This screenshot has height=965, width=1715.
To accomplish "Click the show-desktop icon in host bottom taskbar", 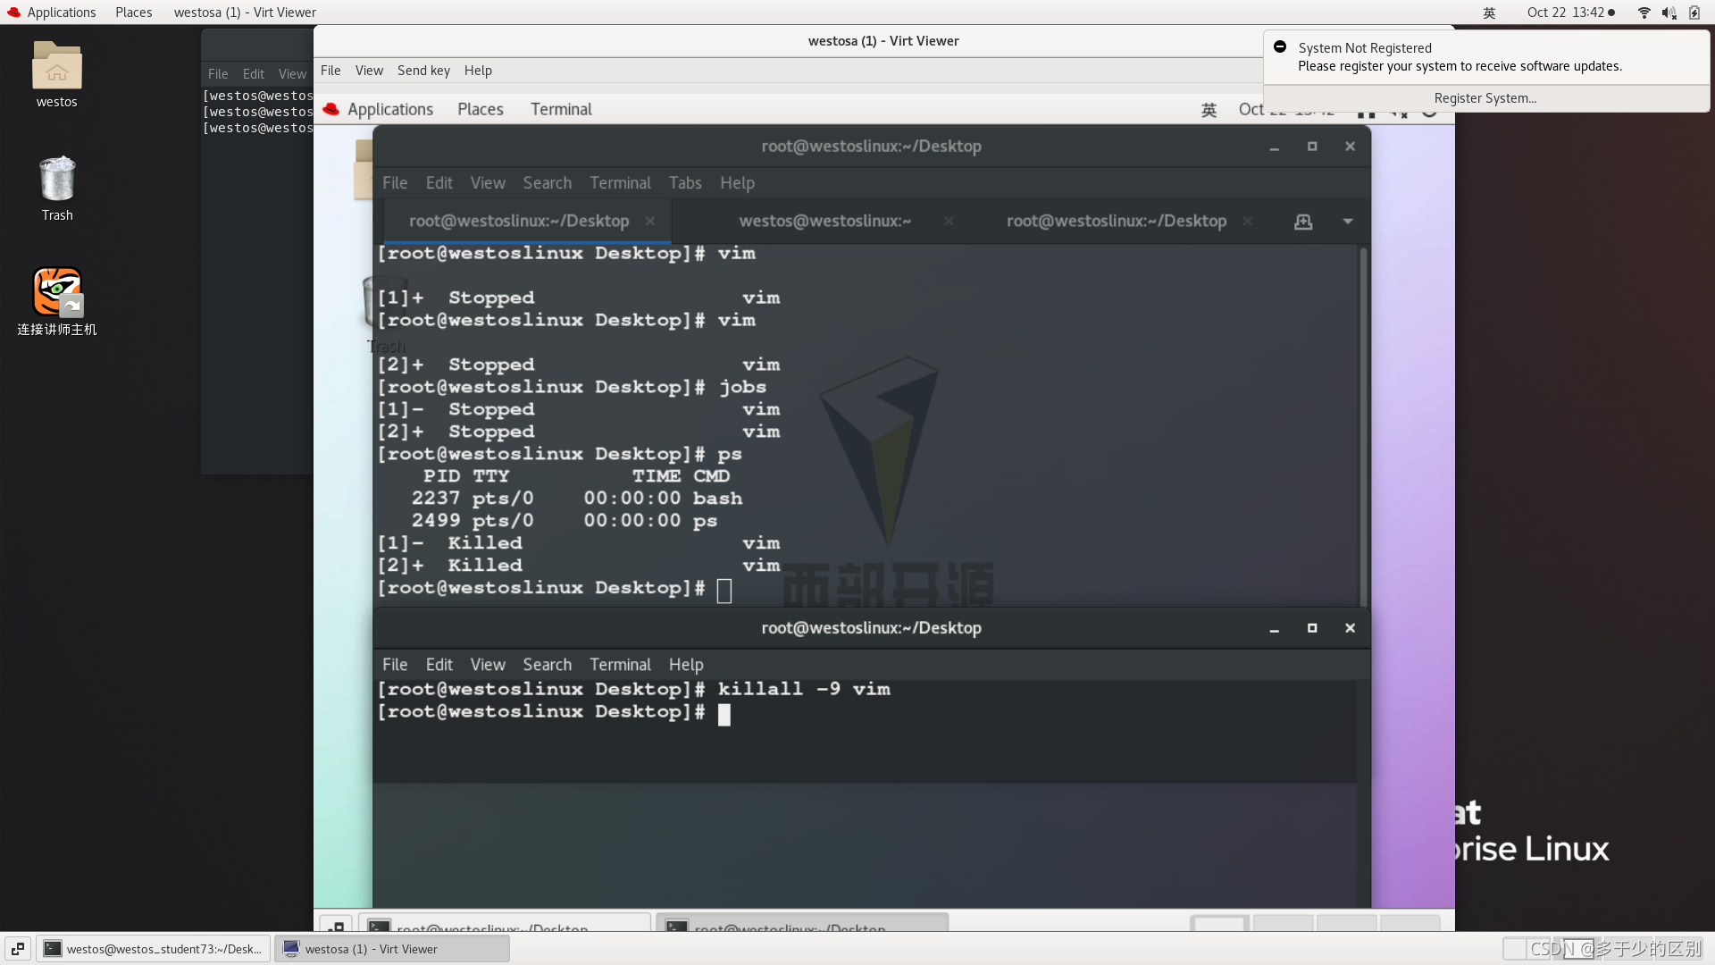I will point(18,949).
